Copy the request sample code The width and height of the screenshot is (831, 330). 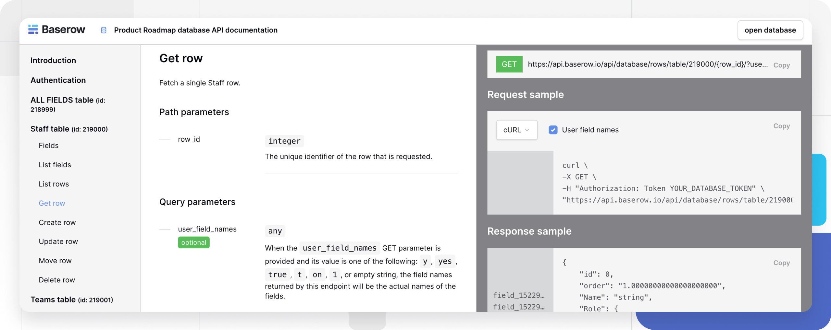pyautogui.click(x=781, y=126)
